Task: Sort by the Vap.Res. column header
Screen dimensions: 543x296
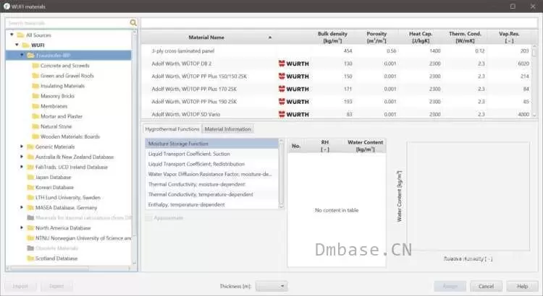Action: coord(509,38)
